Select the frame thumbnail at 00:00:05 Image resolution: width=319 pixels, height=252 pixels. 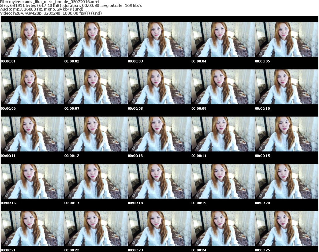pos(287,39)
